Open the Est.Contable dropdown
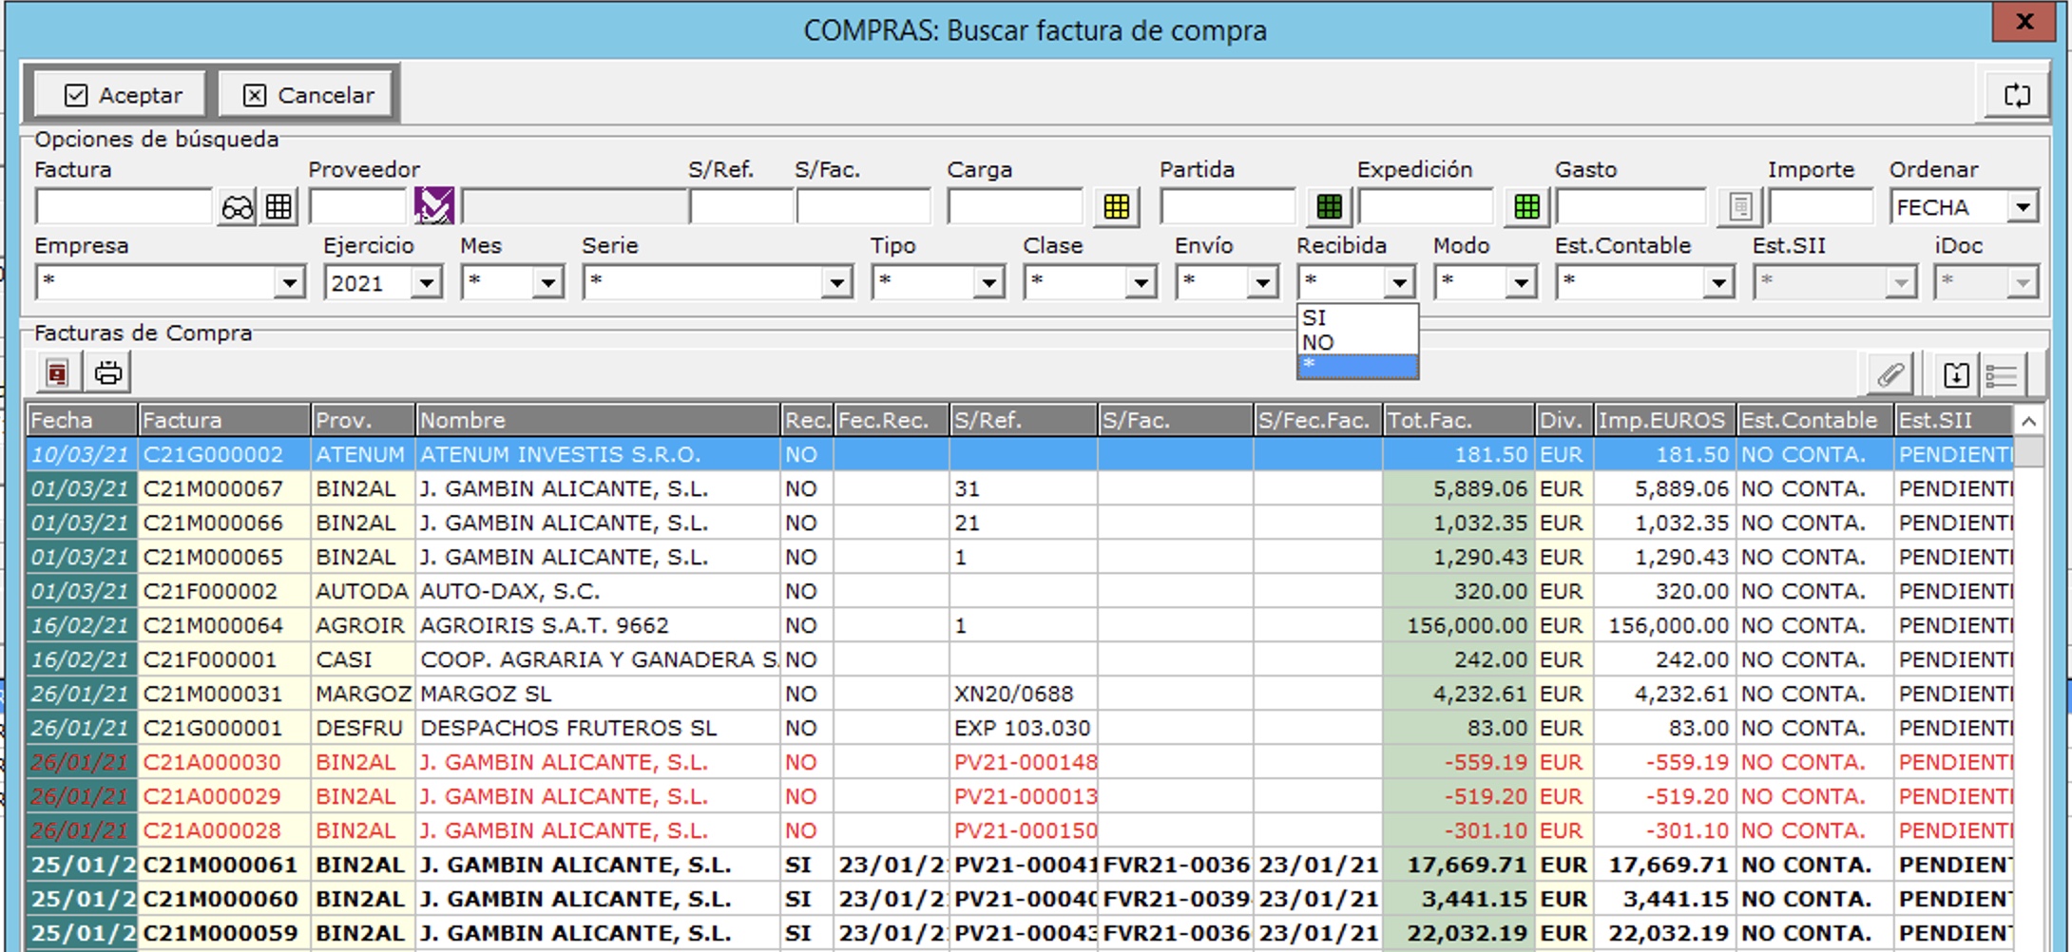The width and height of the screenshot is (2072, 952). click(1717, 283)
